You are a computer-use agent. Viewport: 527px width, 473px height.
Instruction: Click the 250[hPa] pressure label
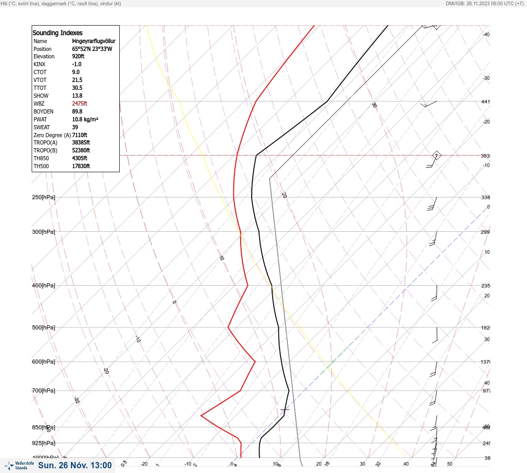pos(44,197)
